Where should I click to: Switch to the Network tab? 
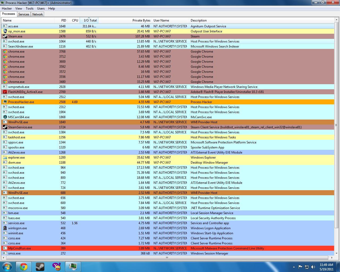click(x=37, y=14)
